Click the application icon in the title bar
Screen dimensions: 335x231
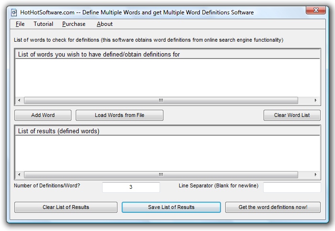14,12
